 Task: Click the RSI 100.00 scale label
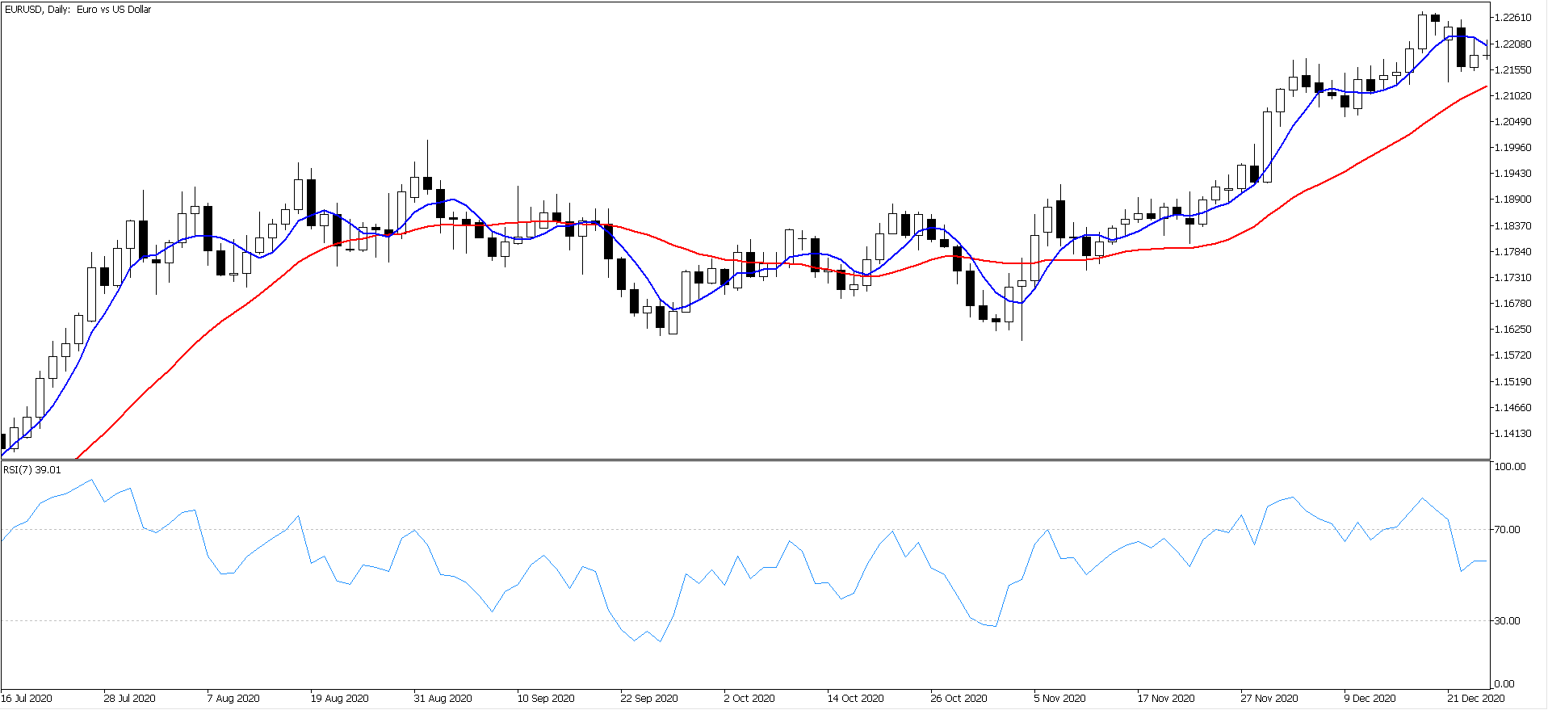[1510, 466]
